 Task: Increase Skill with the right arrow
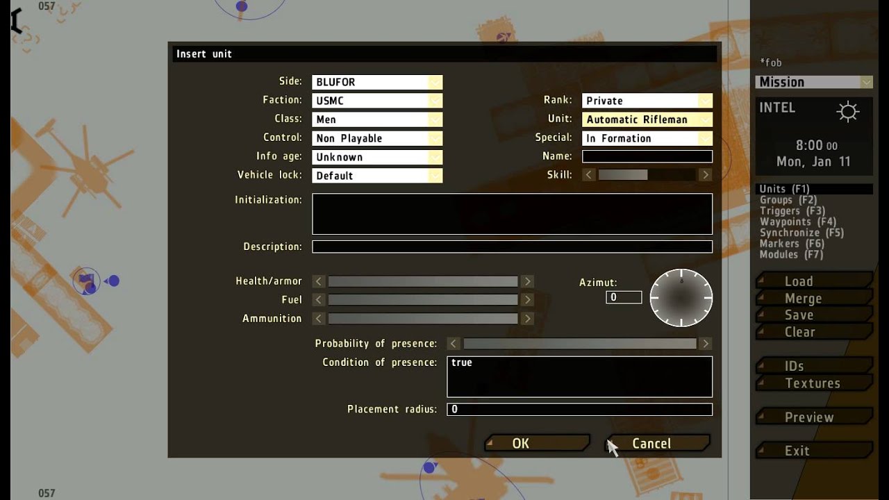[706, 175]
